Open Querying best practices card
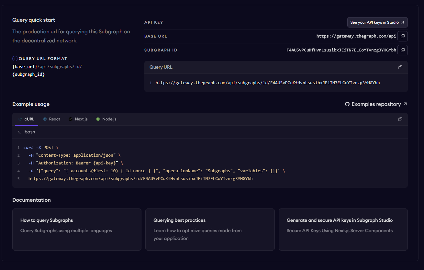 (x=210, y=230)
